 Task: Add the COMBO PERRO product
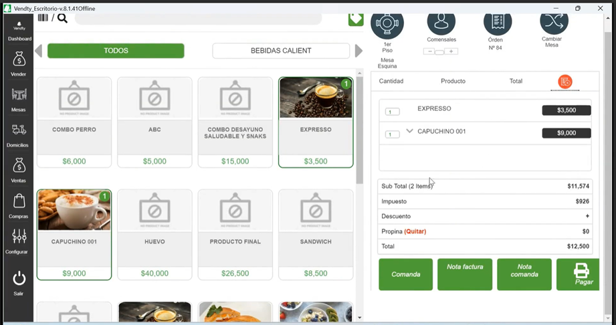click(74, 122)
